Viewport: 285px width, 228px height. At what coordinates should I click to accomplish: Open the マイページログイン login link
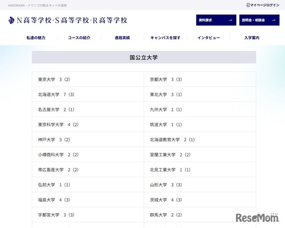263,5
